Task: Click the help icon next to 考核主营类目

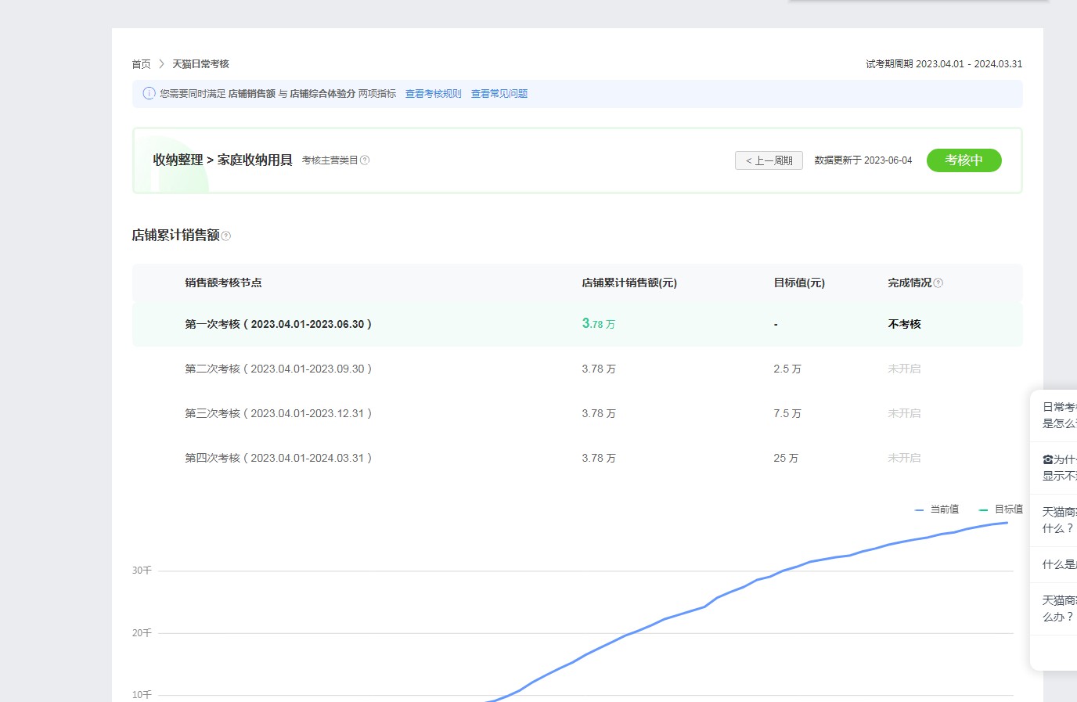Action: point(365,160)
